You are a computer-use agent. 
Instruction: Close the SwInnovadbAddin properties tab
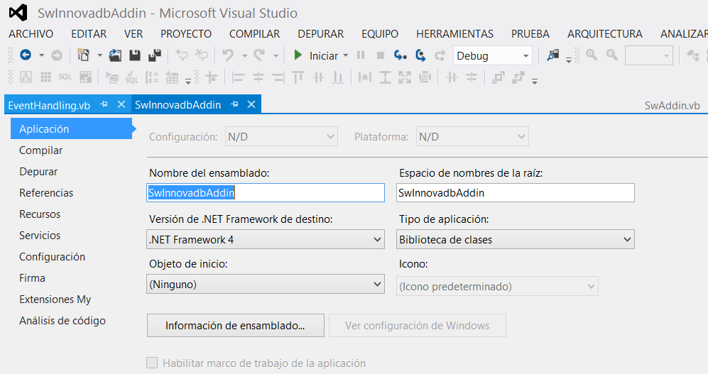tap(251, 104)
